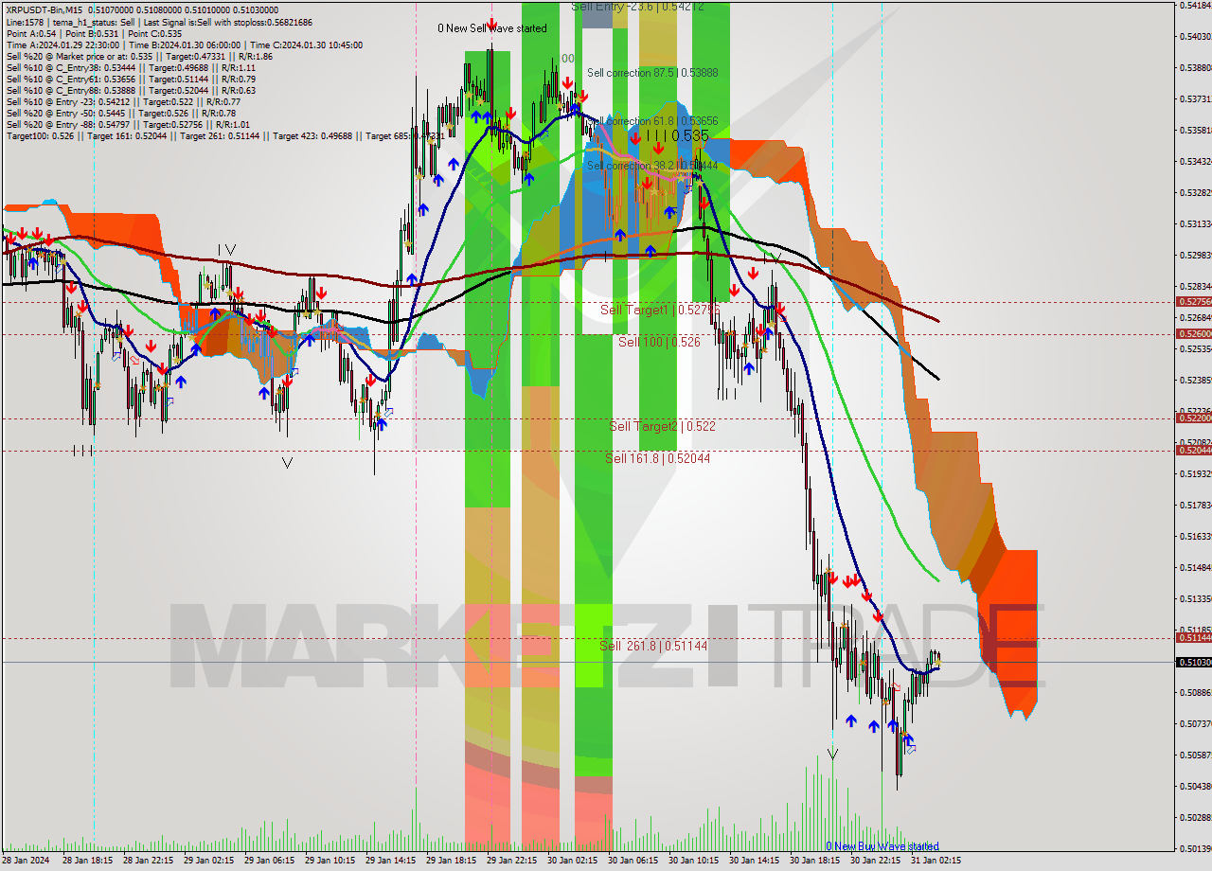Click the XRPUSDT-Bin,M15 symbol title

pos(45,10)
